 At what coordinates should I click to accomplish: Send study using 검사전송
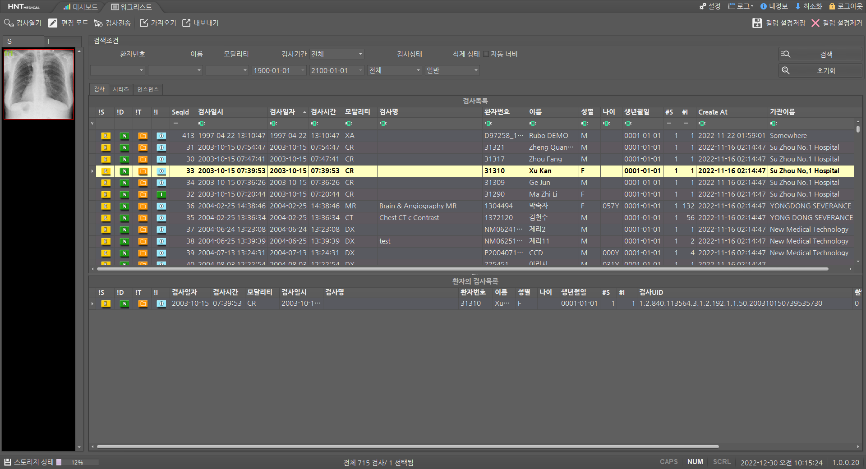point(112,23)
